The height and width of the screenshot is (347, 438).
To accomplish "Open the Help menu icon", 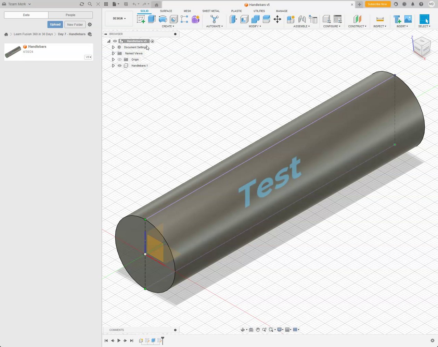I will (421, 4).
